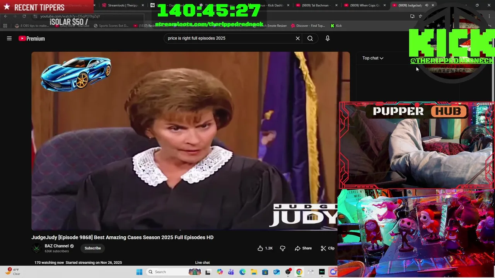
Task: Open the black waveform app on taskbar
Action: click(322, 272)
